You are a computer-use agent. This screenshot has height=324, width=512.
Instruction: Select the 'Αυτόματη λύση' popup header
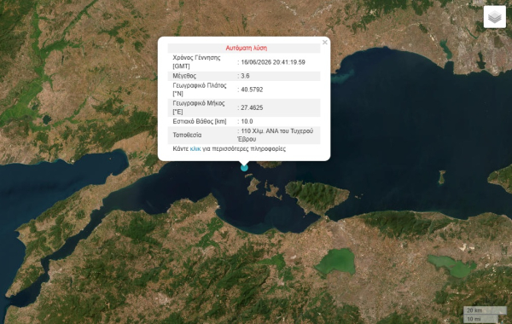coord(247,48)
